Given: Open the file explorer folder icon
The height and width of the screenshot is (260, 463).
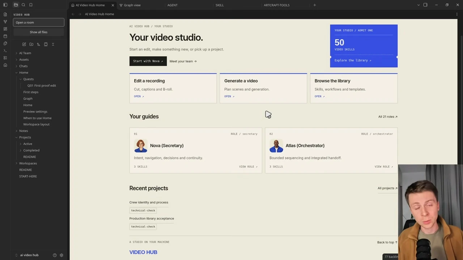Looking at the screenshot, I should point(16,5).
